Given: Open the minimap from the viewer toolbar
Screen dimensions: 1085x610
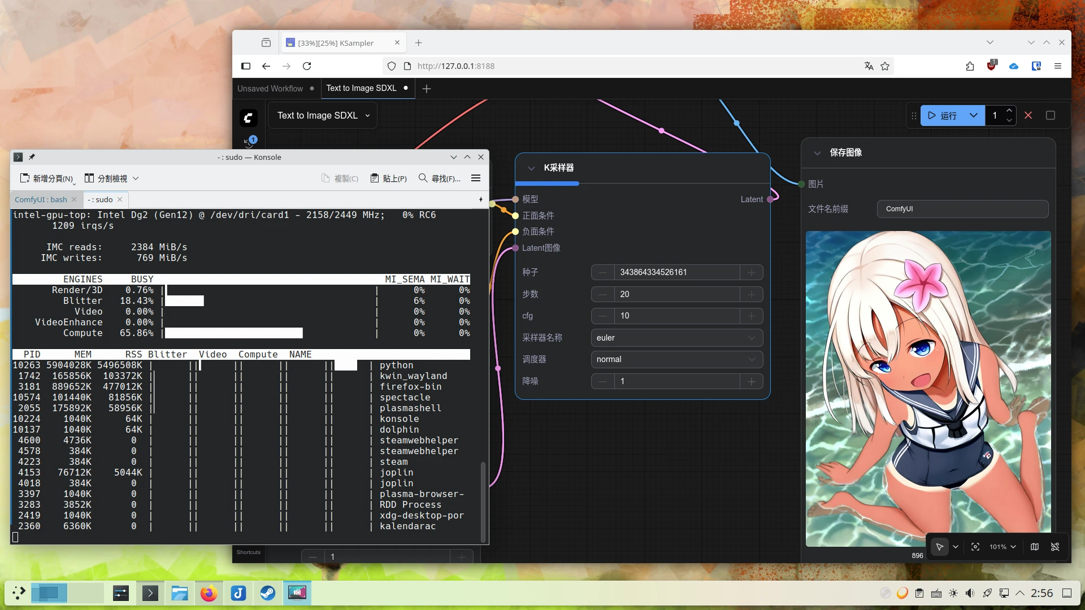Looking at the screenshot, I should [x=1034, y=547].
